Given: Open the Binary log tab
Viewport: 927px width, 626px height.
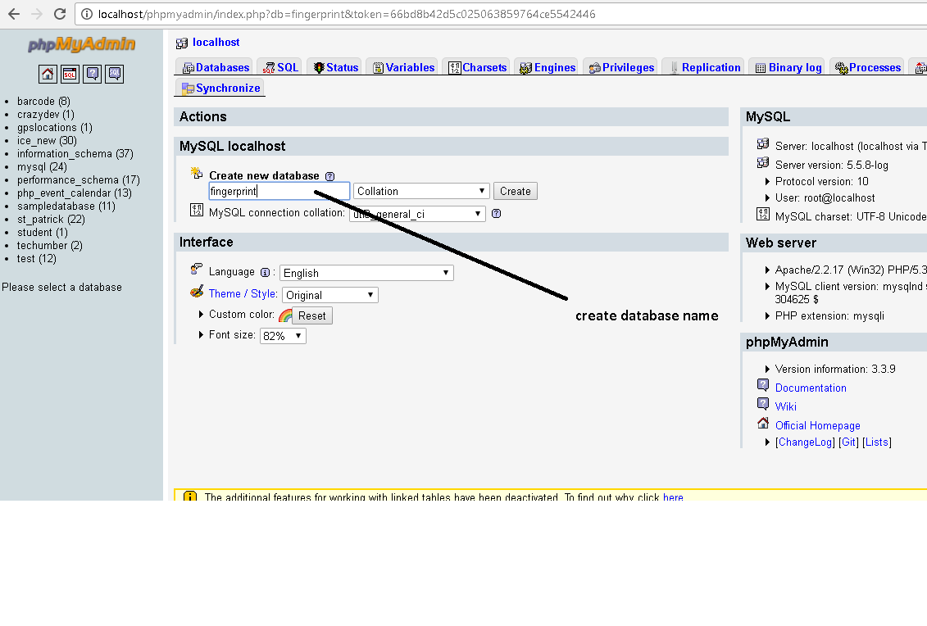Looking at the screenshot, I should [x=788, y=67].
